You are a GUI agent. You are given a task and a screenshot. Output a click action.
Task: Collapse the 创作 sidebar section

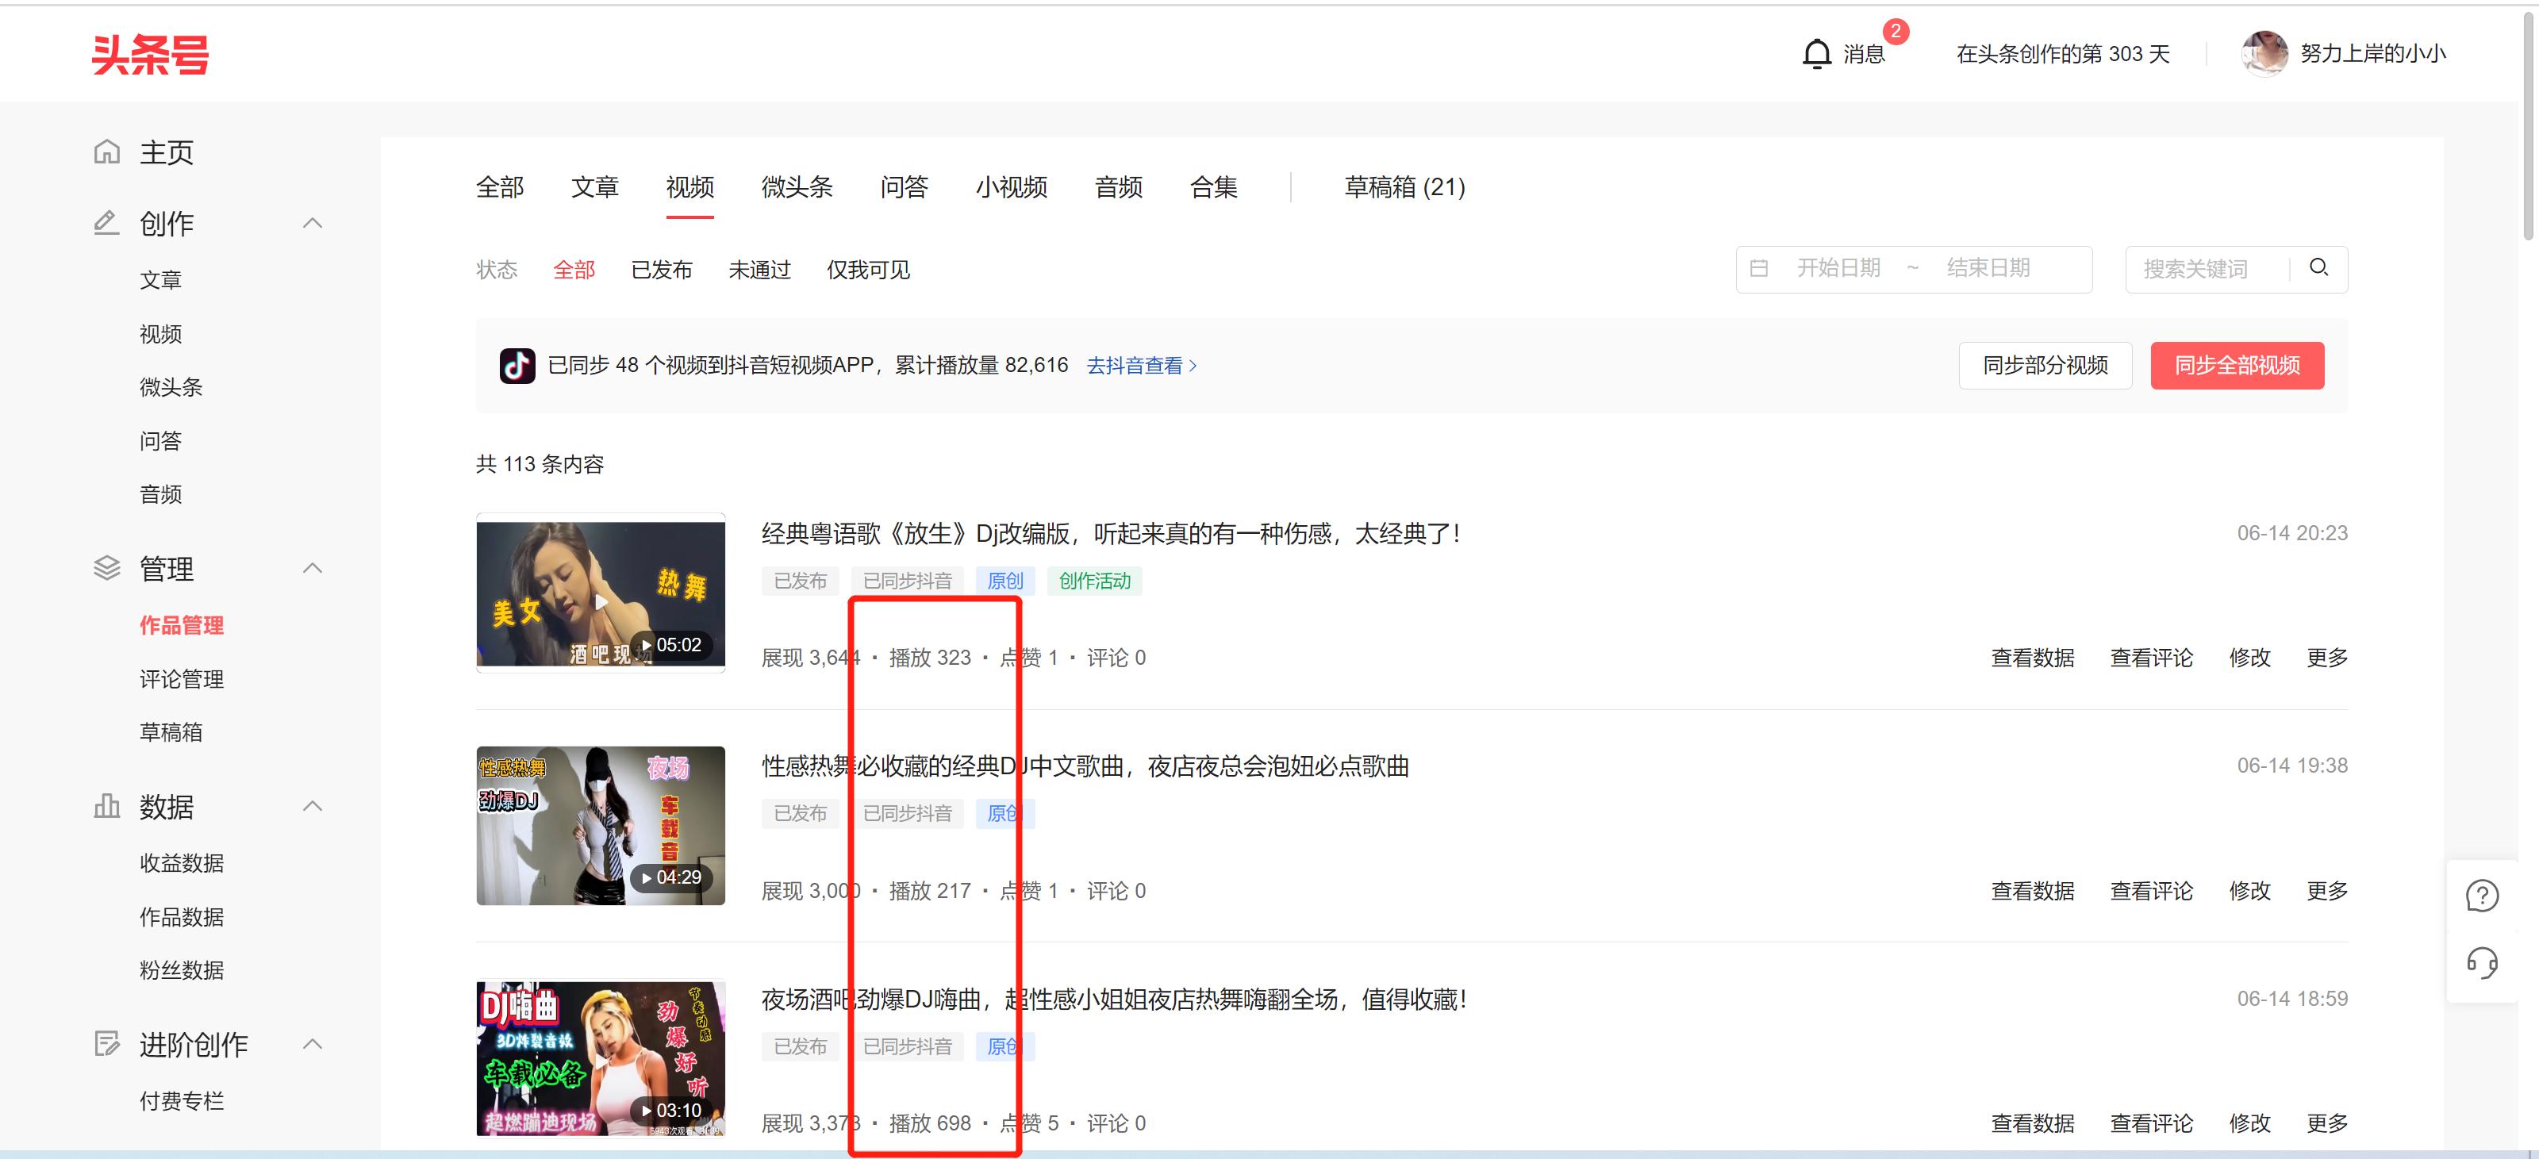point(313,223)
